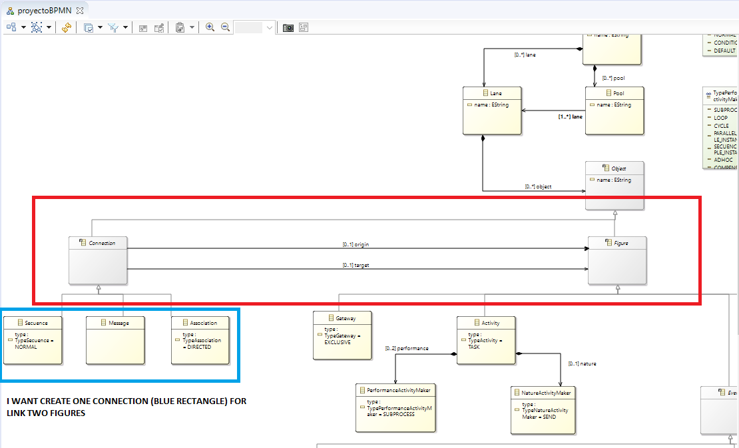Click the class icon in Message header
The height and width of the screenshot is (448, 739).
tap(104, 323)
